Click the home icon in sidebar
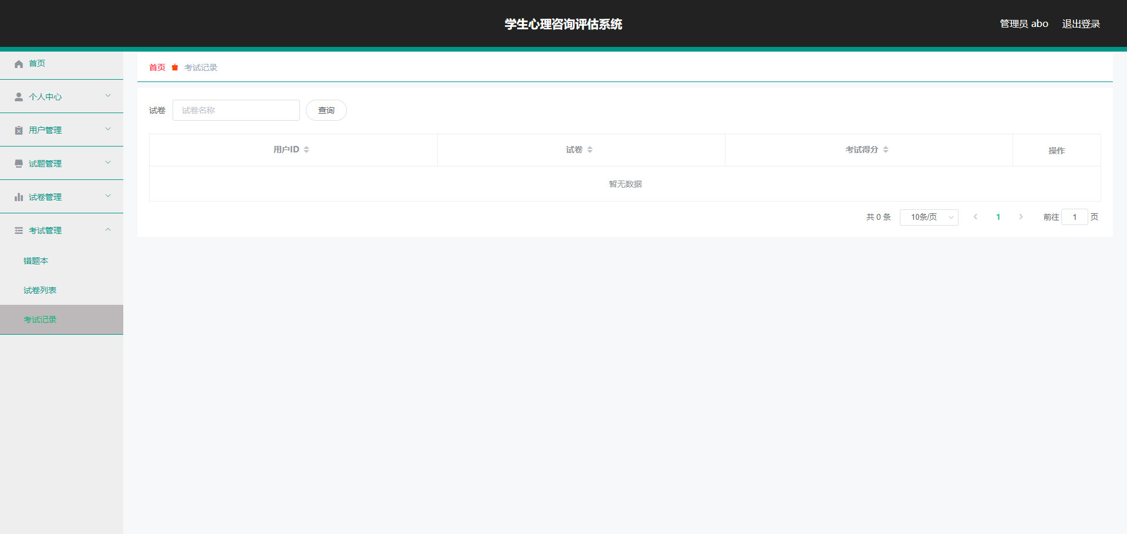1127x534 pixels. [x=19, y=64]
